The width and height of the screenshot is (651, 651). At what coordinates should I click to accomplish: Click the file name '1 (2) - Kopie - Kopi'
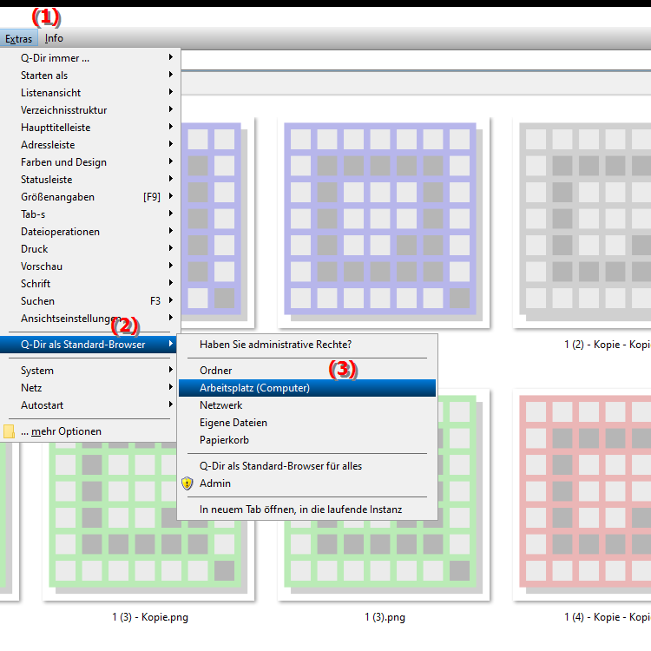point(608,345)
